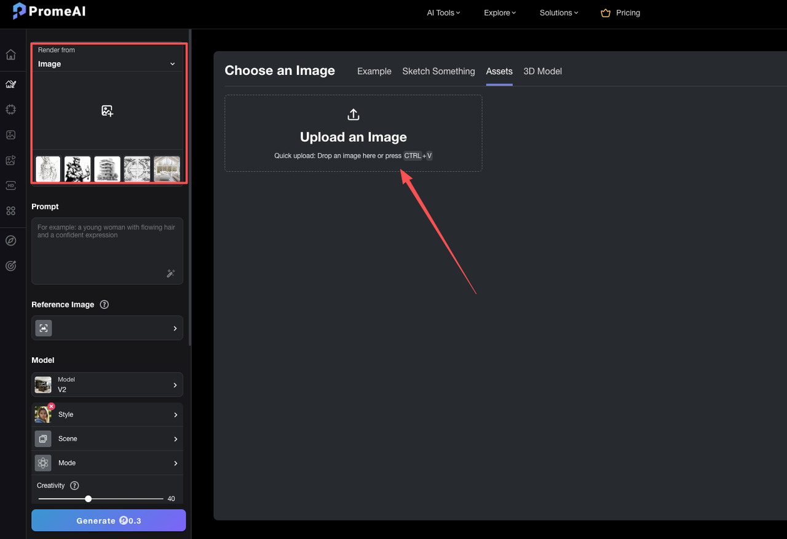This screenshot has height=539, width=787.
Task: Click the Home icon in left sidebar
Action: click(10, 55)
